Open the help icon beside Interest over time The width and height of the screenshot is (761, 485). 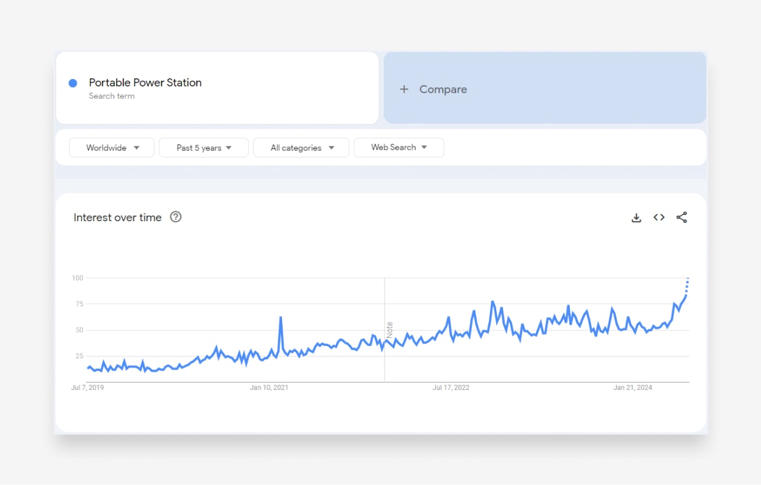[x=176, y=217]
